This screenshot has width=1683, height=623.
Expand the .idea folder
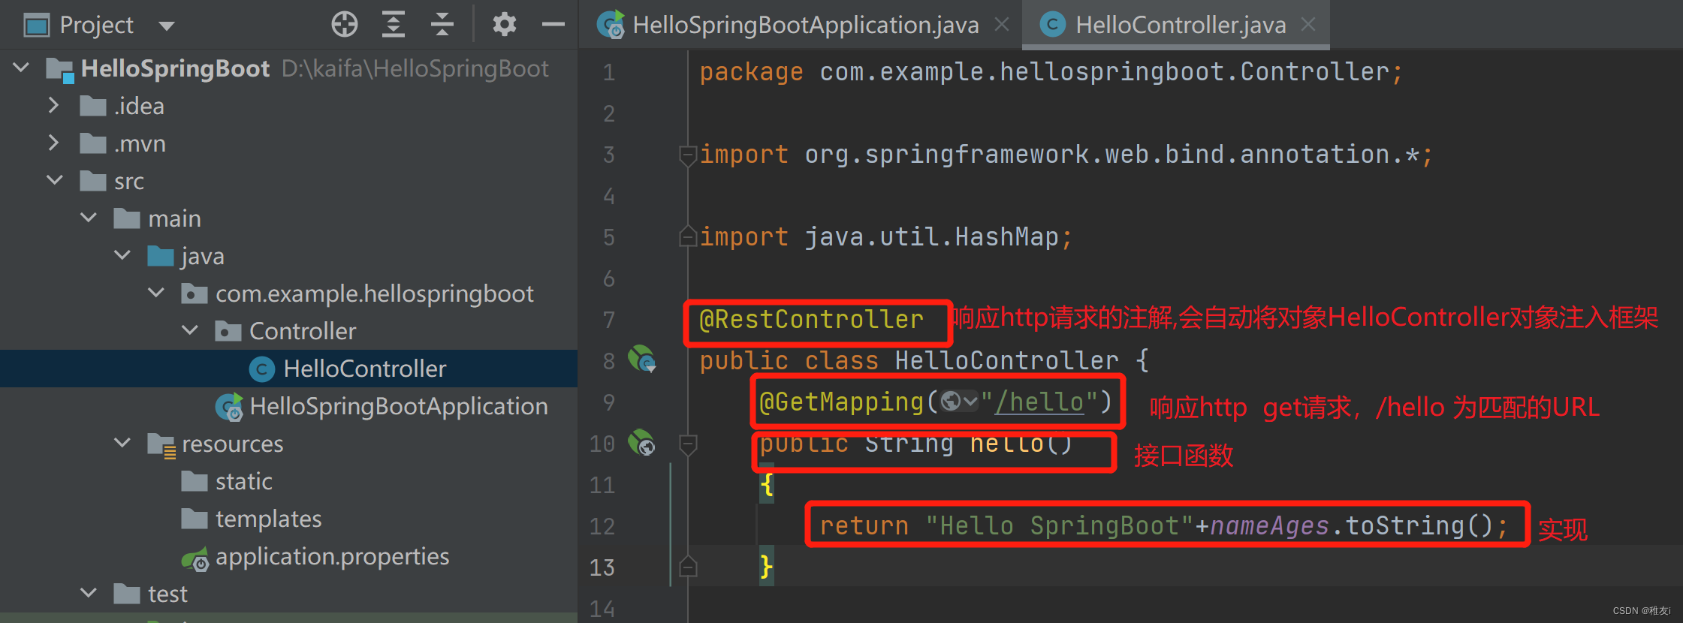(53, 105)
